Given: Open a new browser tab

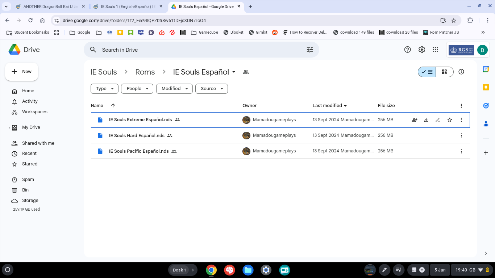Looking at the screenshot, I should point(250,7).
